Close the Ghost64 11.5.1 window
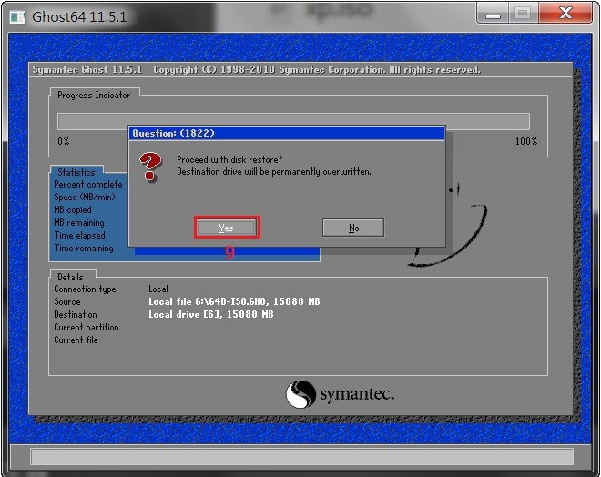Screen dimensions: 601x477 click(x=565, y=14)
